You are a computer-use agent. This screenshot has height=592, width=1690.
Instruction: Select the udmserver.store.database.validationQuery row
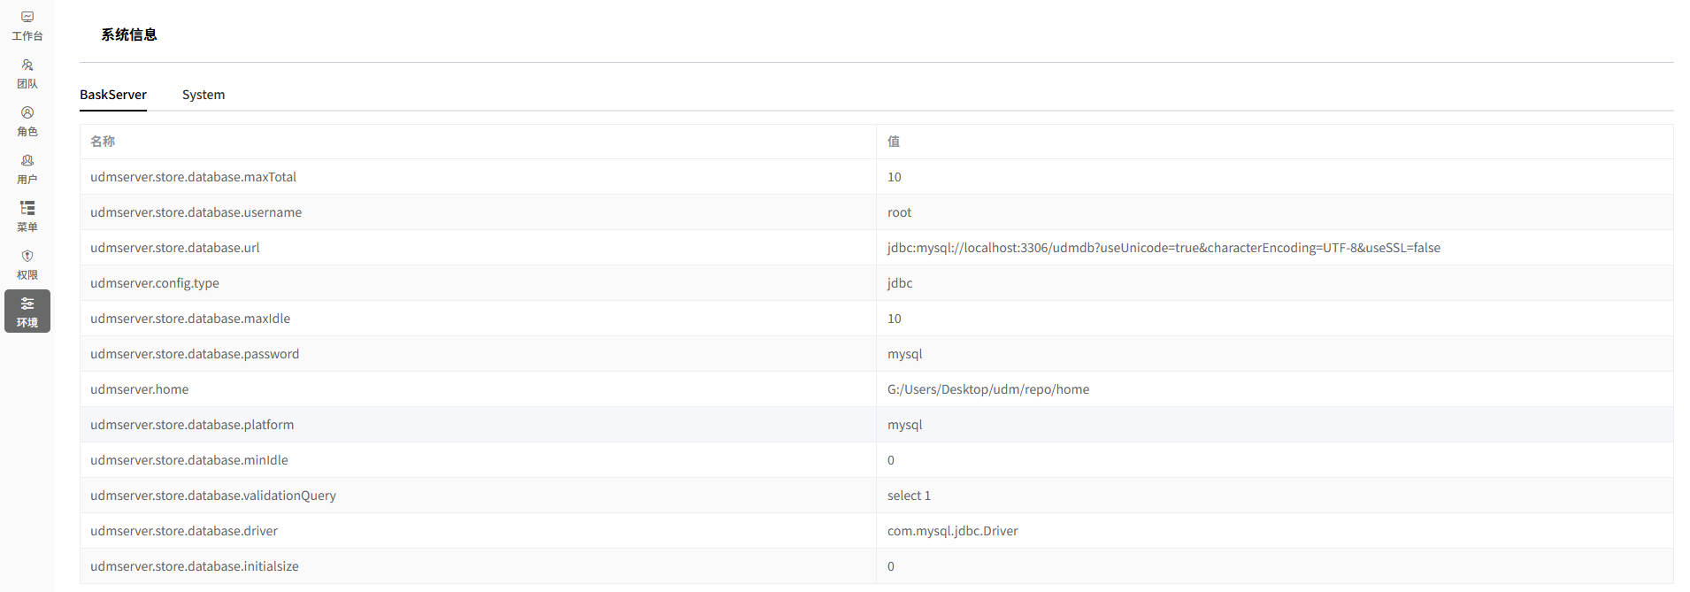tap(213, 496)
